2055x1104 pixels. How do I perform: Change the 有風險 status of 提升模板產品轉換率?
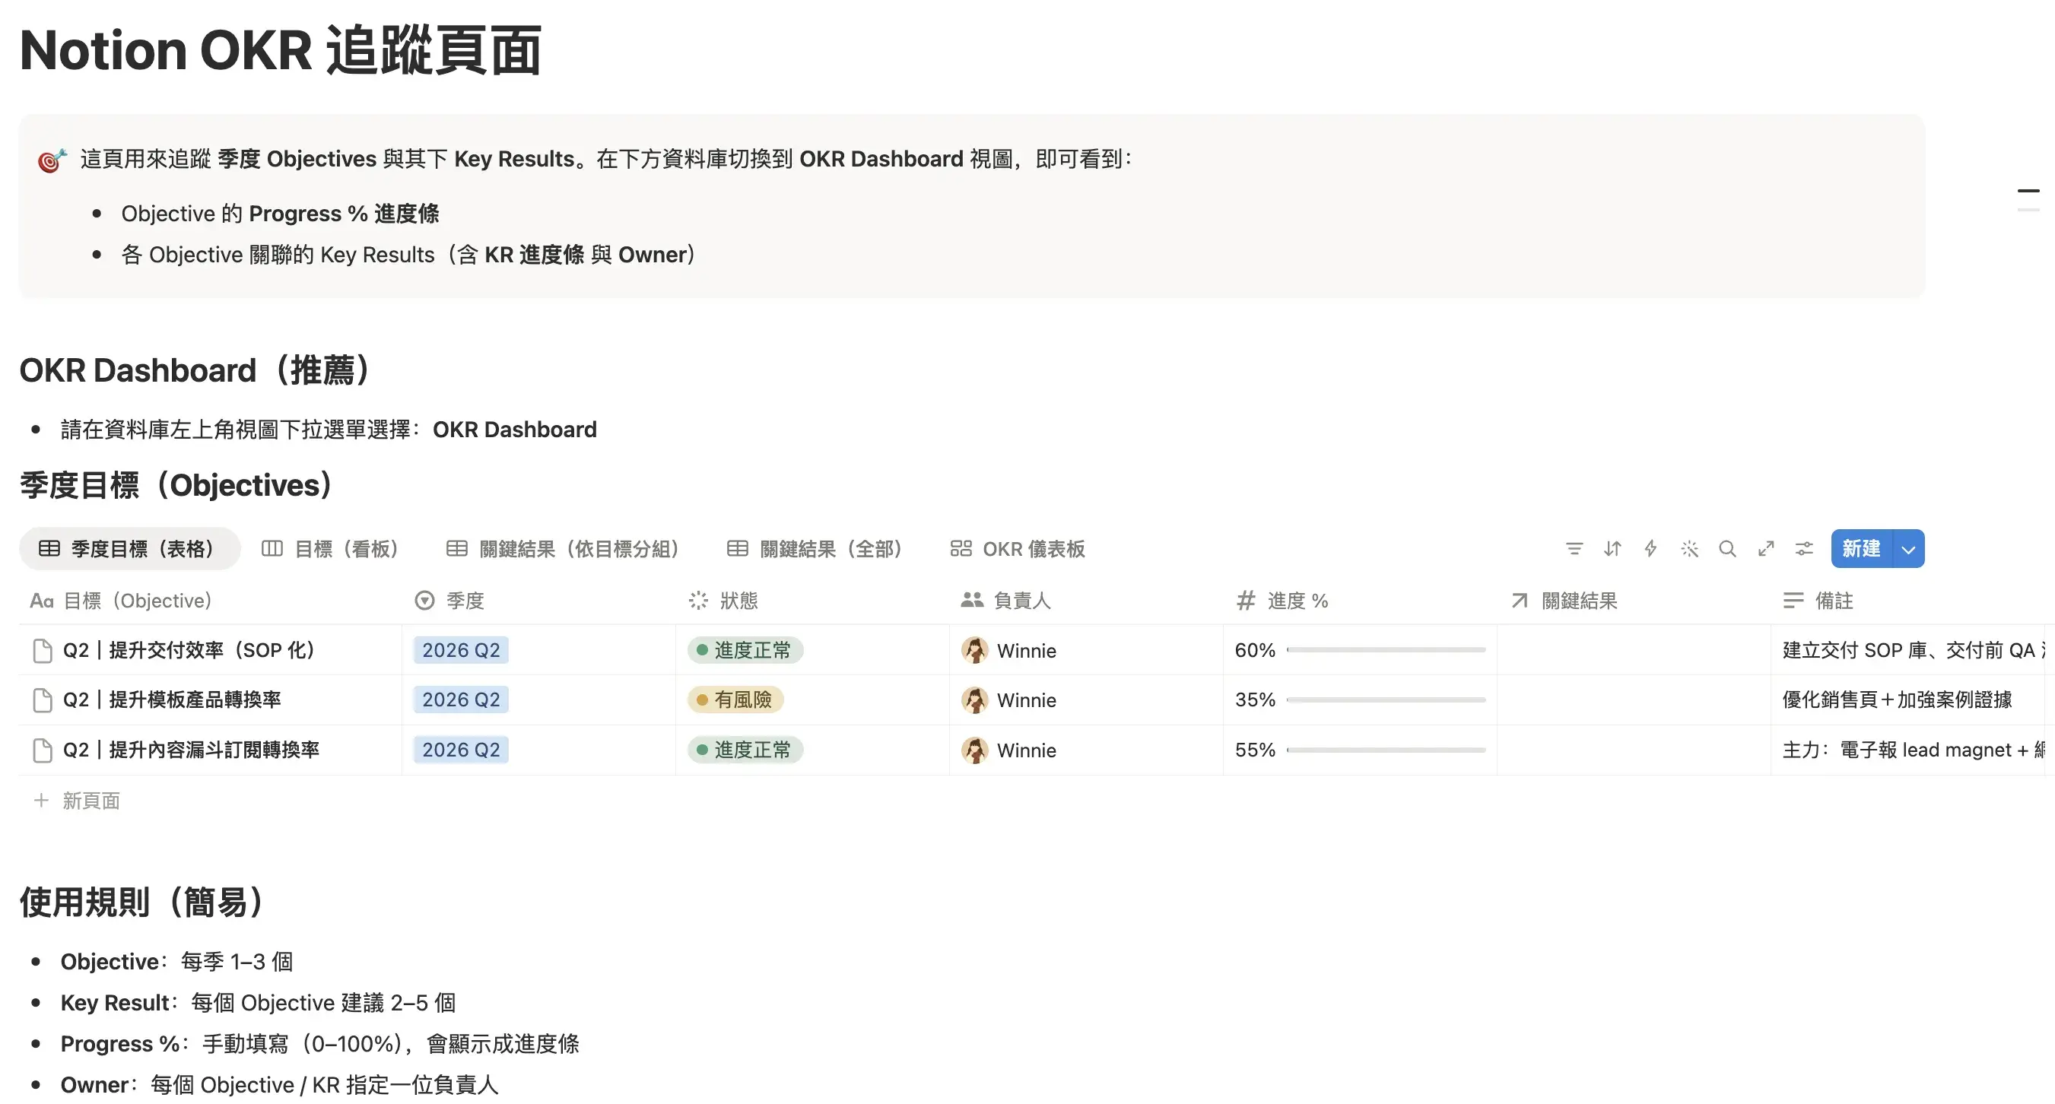click(x=735, y=700)
